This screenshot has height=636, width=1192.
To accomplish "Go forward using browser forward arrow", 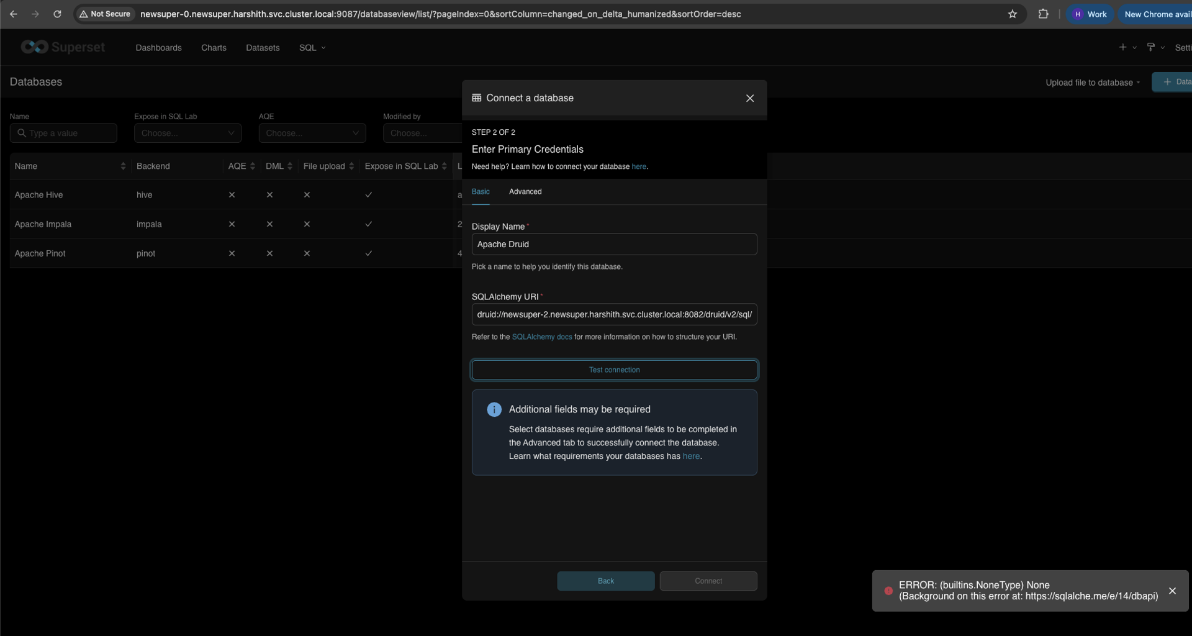I will pos(35,14).
